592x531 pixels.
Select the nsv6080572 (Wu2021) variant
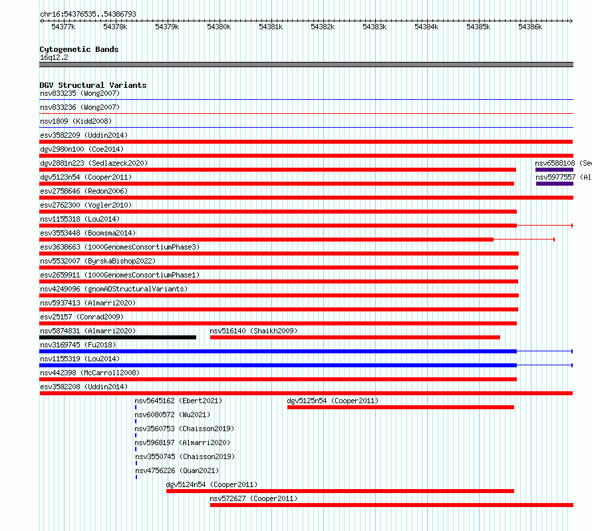pyautogui.click(x=172, y=415)
